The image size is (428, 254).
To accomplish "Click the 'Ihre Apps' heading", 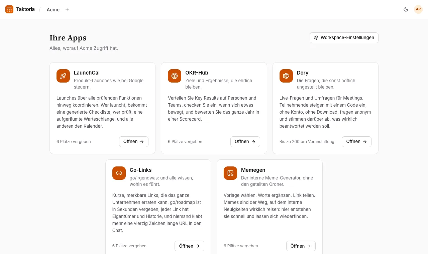I will pyautogui.click(x=68, y=38).
